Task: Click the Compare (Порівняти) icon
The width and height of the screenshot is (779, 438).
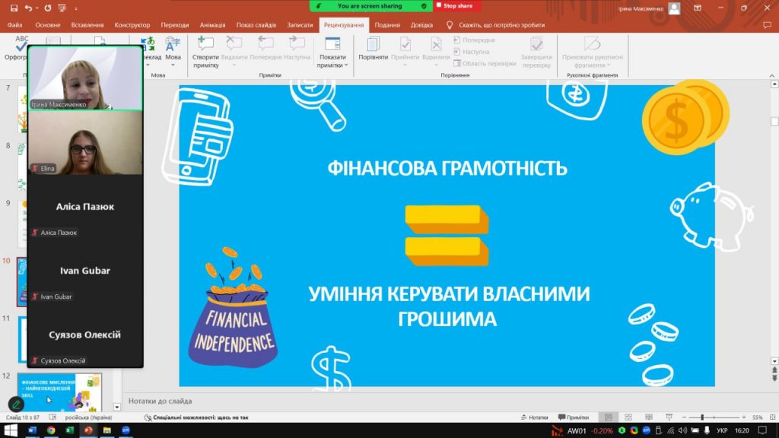Action: point(373,49)
